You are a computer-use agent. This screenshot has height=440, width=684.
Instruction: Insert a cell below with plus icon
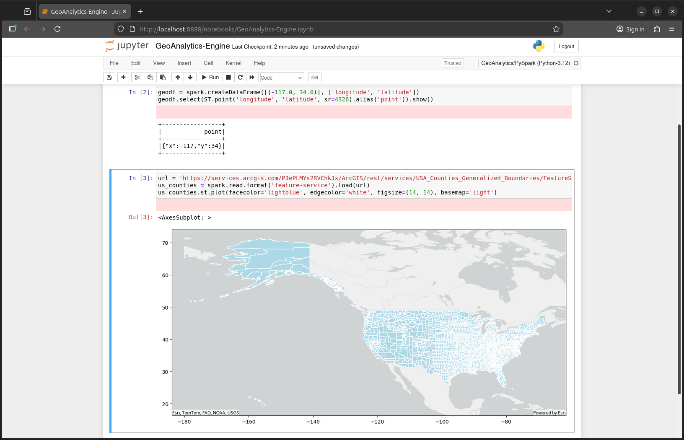tap(123, 77)
